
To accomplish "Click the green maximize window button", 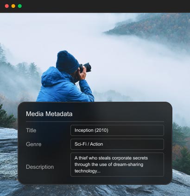I will coord(20,6).
